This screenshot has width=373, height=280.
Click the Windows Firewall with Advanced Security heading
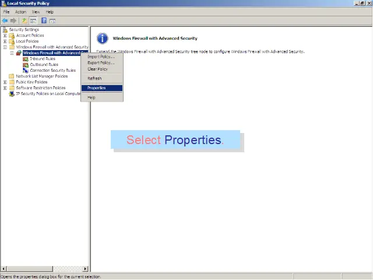[x=155, y=38]
